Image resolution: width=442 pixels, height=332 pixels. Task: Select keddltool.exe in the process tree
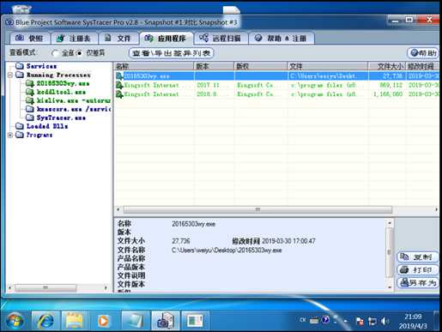(61, 92)
